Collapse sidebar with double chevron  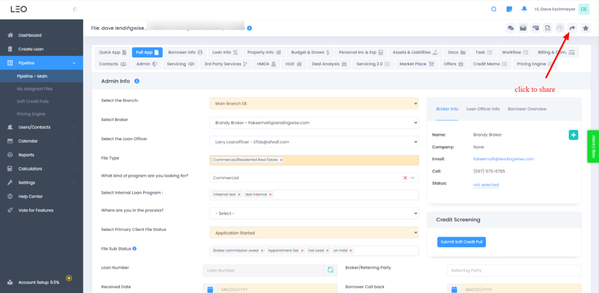click(75, 9)
